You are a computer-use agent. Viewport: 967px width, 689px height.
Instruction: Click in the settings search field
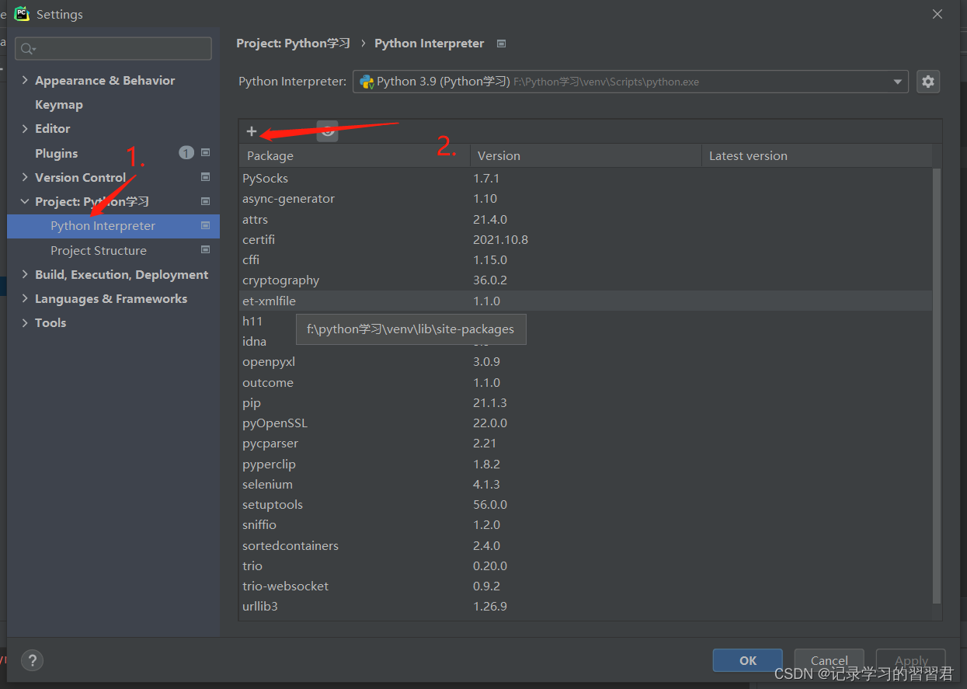pyautogui.click(x=113, y=48)
